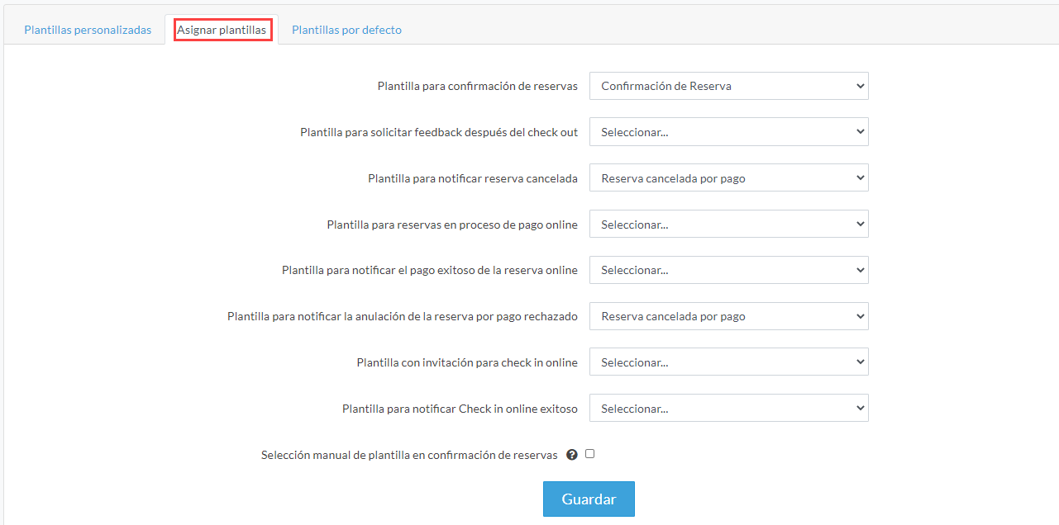The height and width of the screenshot is (525, 1059).
Task: Click the Guardar button
Action: 589,499
